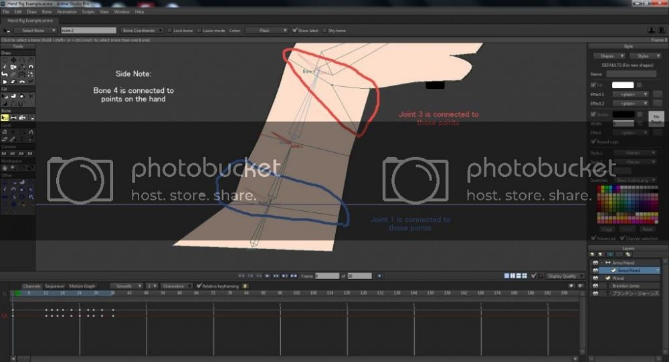
Task: Open the Display Quality dropdown
Action: point(562,275)
